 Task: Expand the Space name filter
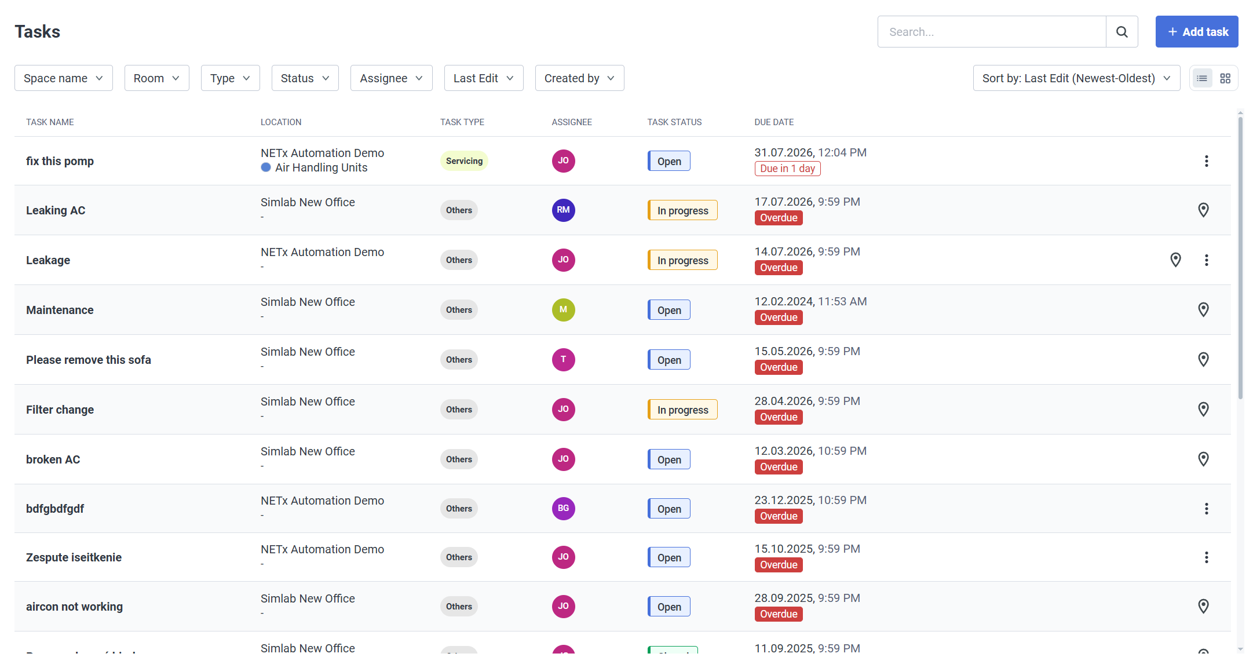[64, 78]
